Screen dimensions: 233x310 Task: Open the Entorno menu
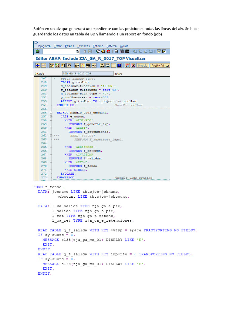click(98, 46)
